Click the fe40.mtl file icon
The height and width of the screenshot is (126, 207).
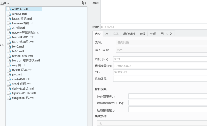9,46
